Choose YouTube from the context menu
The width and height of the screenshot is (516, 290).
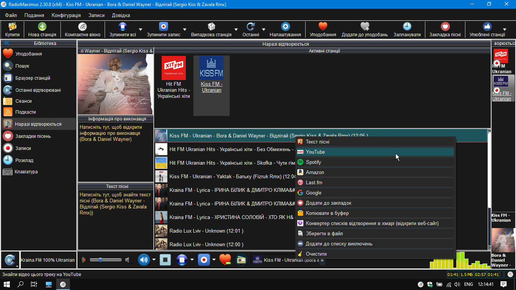[x=375, y=152]
